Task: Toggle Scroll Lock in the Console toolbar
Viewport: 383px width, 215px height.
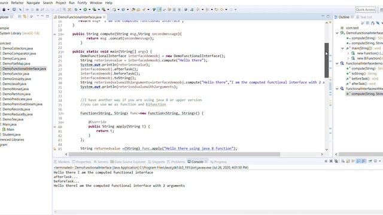Action: click(x=348, y=161)
